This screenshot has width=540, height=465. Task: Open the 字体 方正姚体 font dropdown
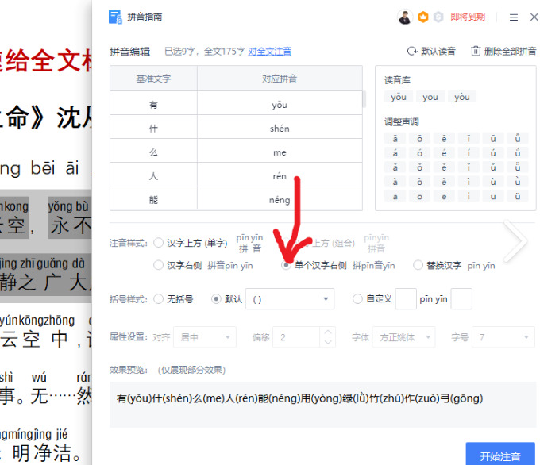[x=403, y=337]
